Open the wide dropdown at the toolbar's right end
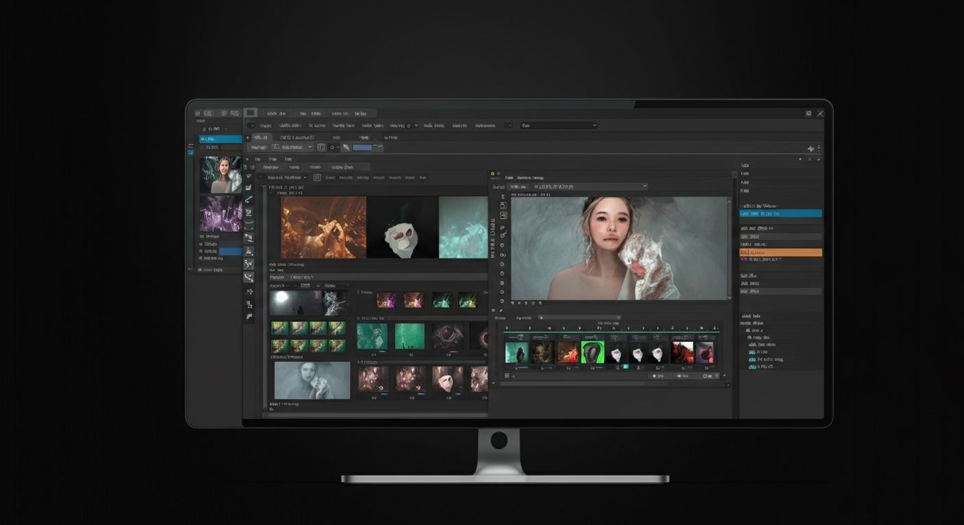This screenshot has width=964, height=525. 558,125
